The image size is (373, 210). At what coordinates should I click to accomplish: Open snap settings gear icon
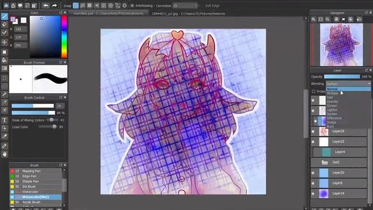pyautogui.click(x=125, y=5)
